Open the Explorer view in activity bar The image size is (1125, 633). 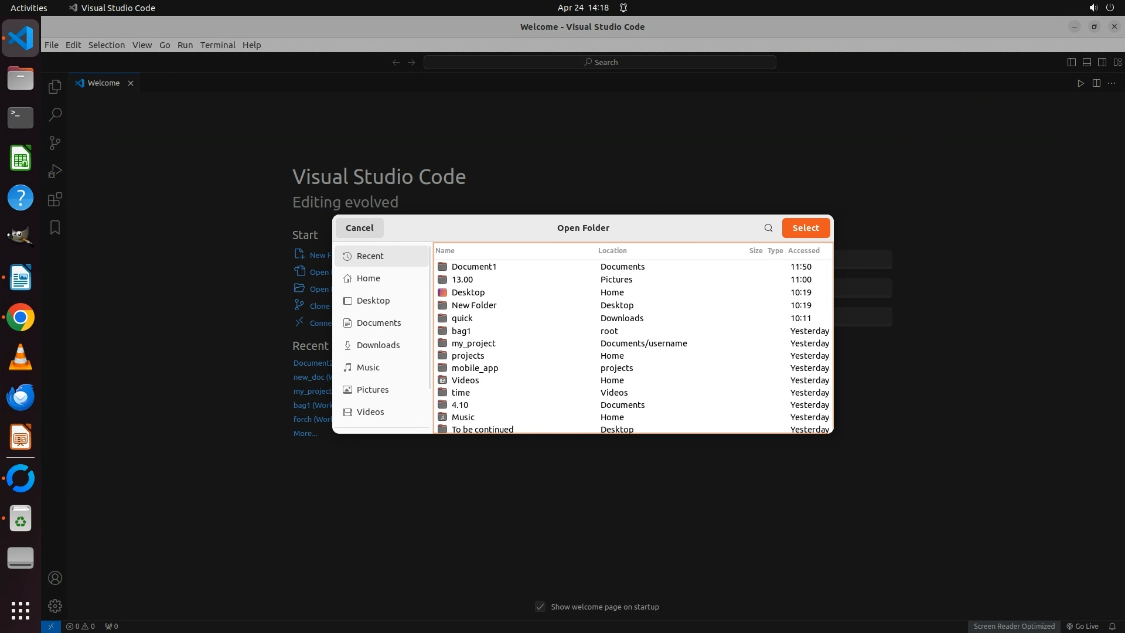pyautogui.click(x=55, y=87)
